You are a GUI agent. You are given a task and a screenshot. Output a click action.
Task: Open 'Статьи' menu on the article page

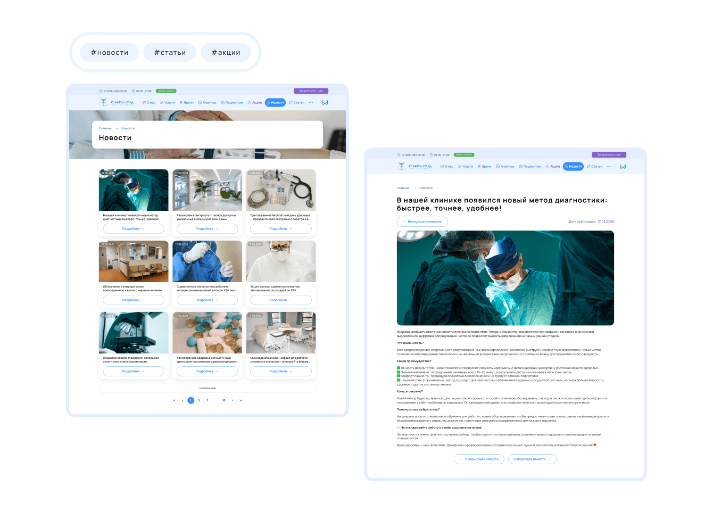595,166
